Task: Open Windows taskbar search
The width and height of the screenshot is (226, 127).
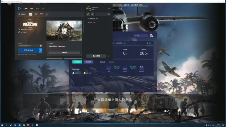Action: [x=6, y=125]
